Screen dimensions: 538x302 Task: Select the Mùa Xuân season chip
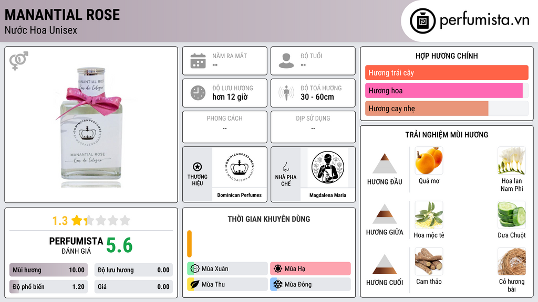[227, 268]
